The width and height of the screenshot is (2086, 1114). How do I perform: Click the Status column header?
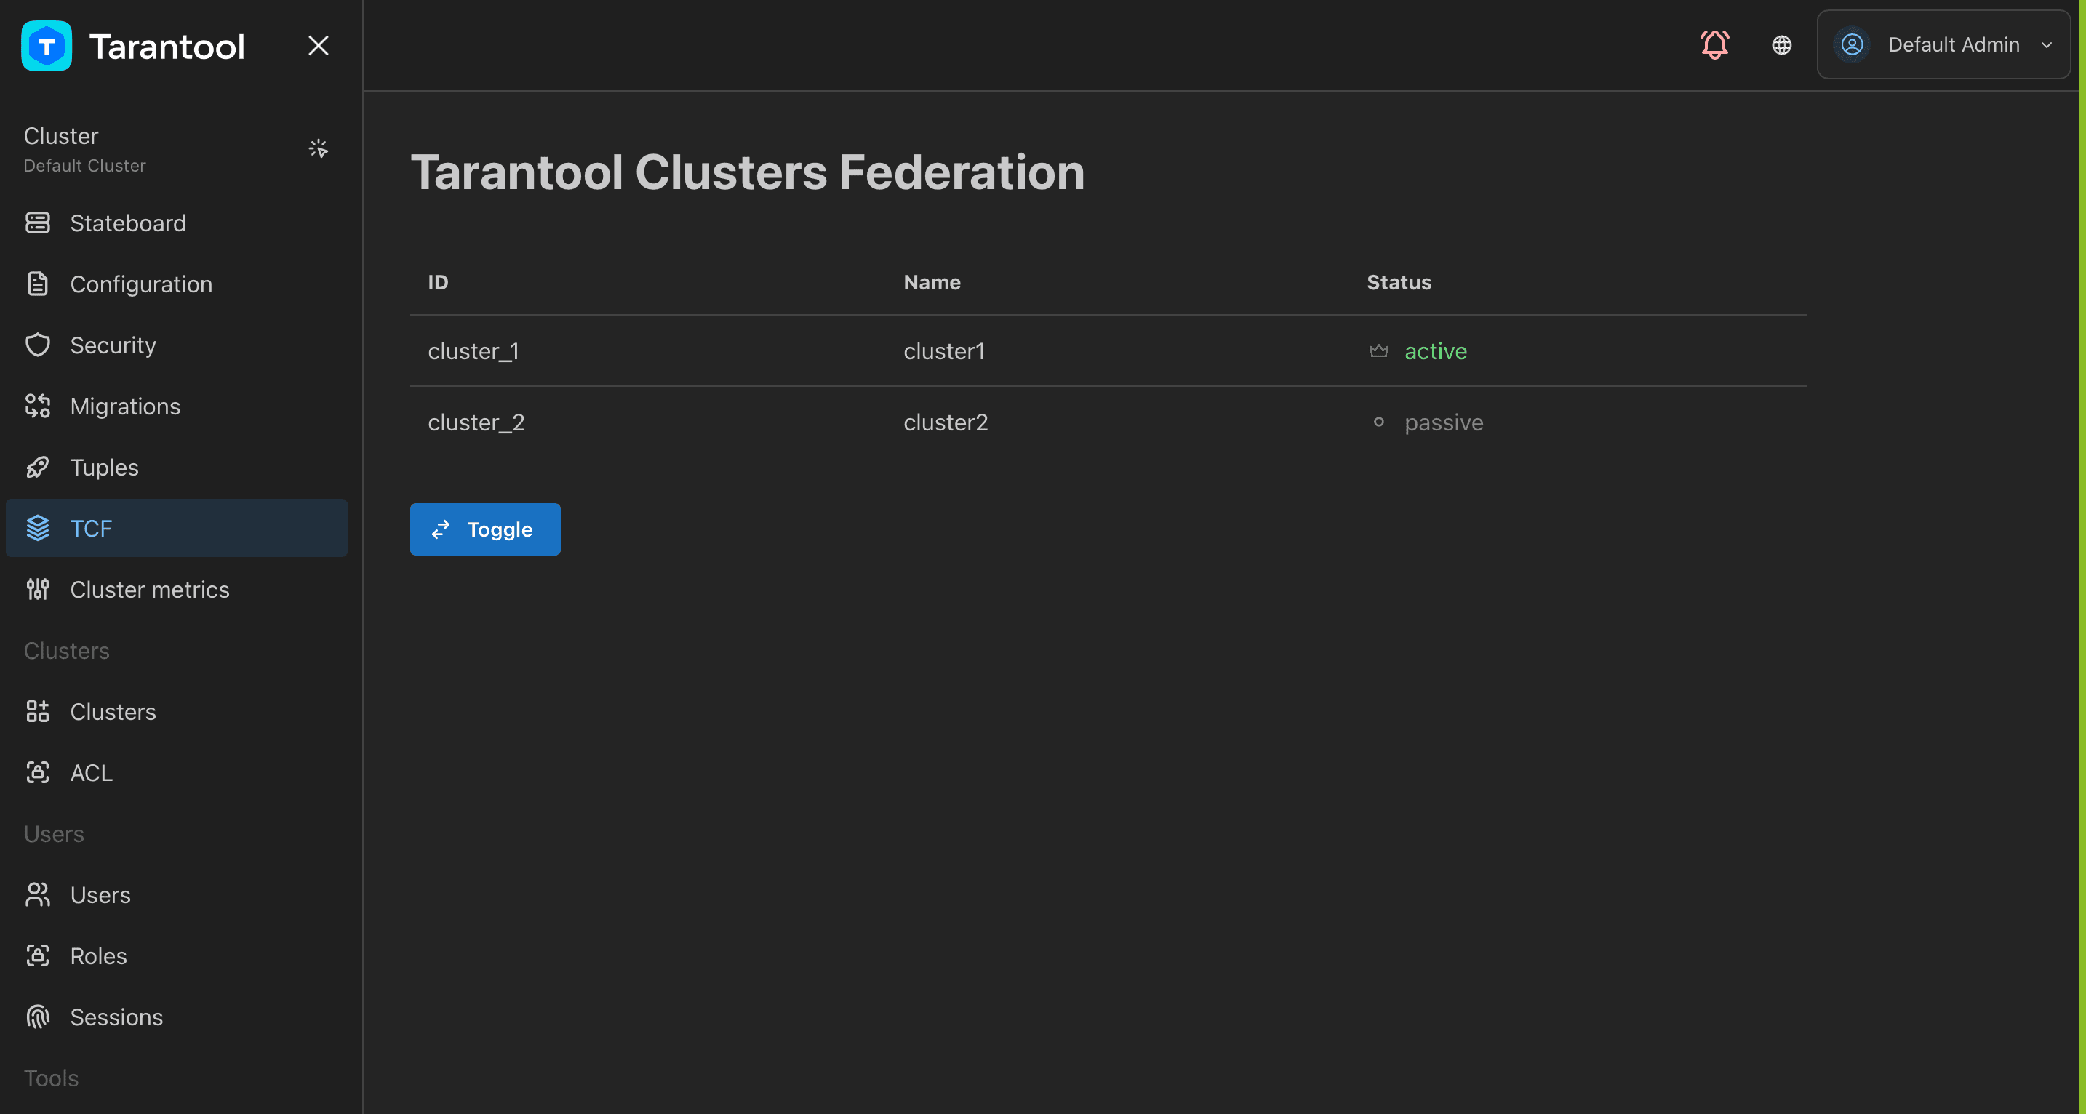tap(1399, 281)
